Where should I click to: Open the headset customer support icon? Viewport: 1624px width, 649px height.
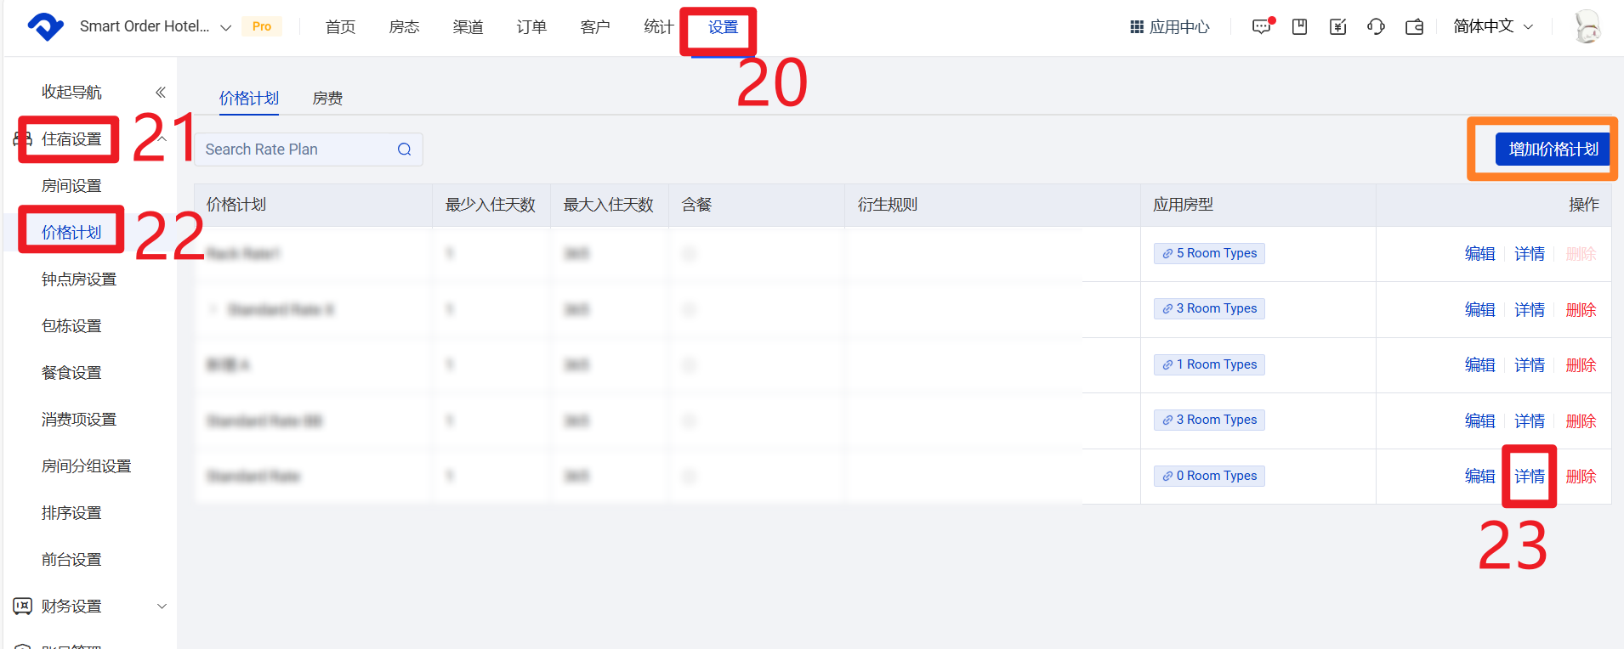[1376, 27]
